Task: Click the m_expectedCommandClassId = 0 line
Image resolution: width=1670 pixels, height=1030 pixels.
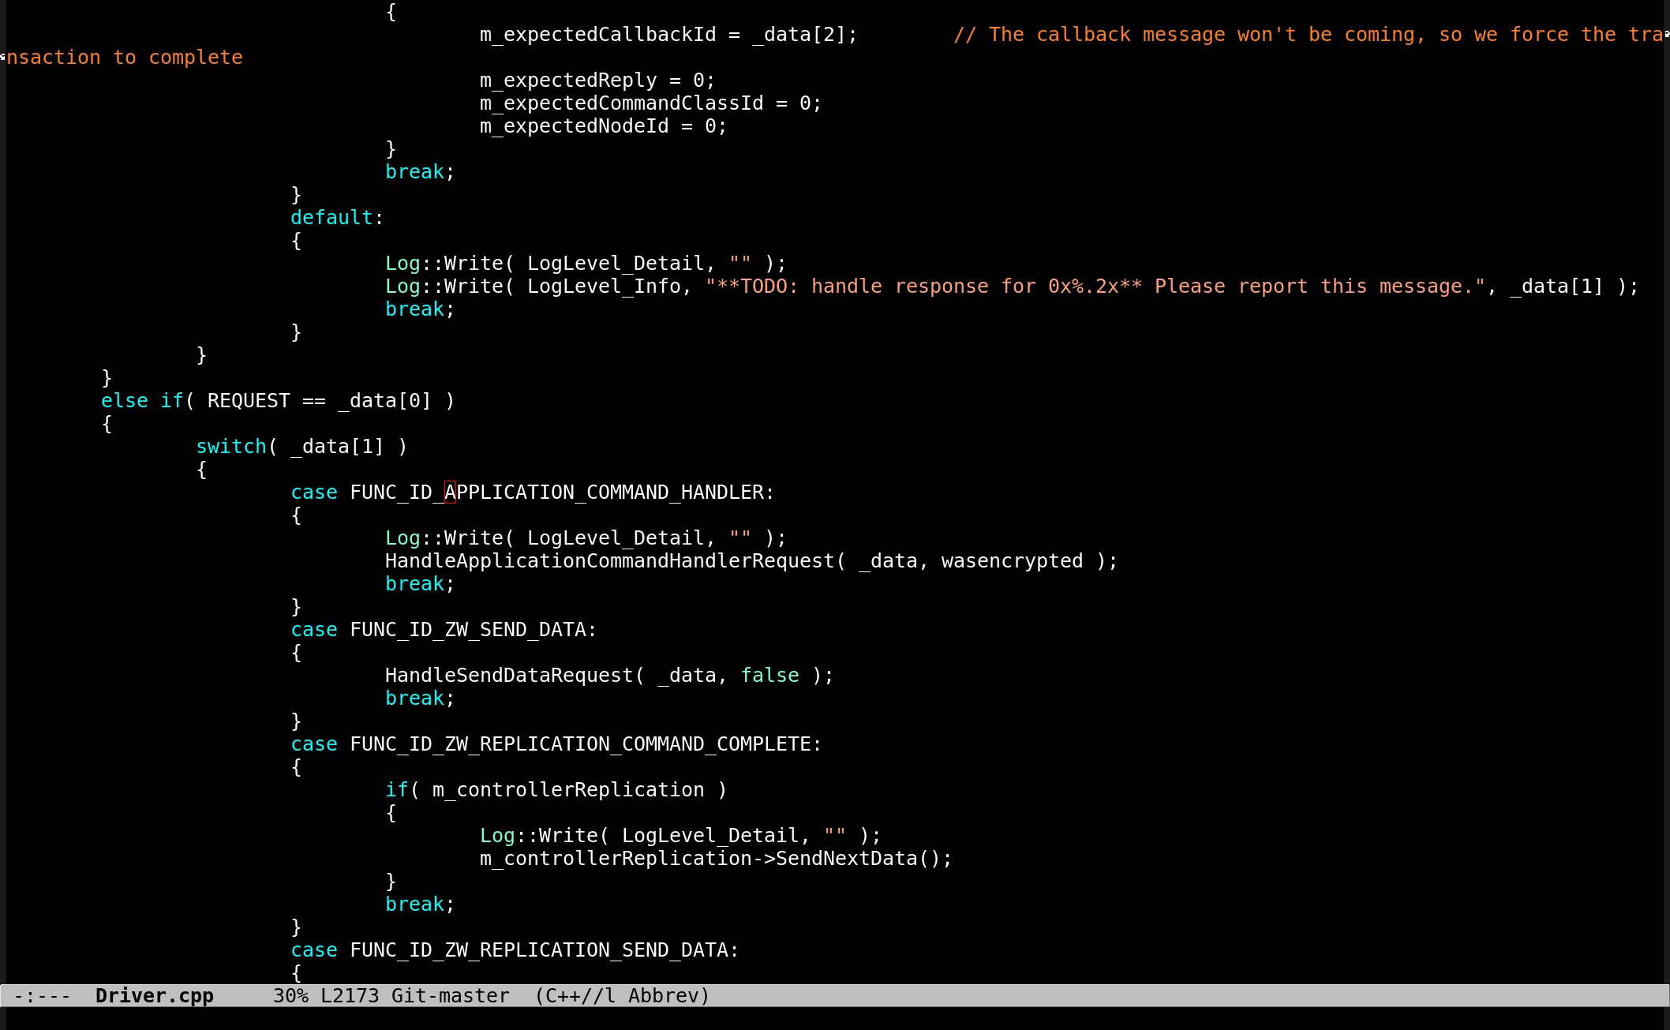Action: (650, 103)
